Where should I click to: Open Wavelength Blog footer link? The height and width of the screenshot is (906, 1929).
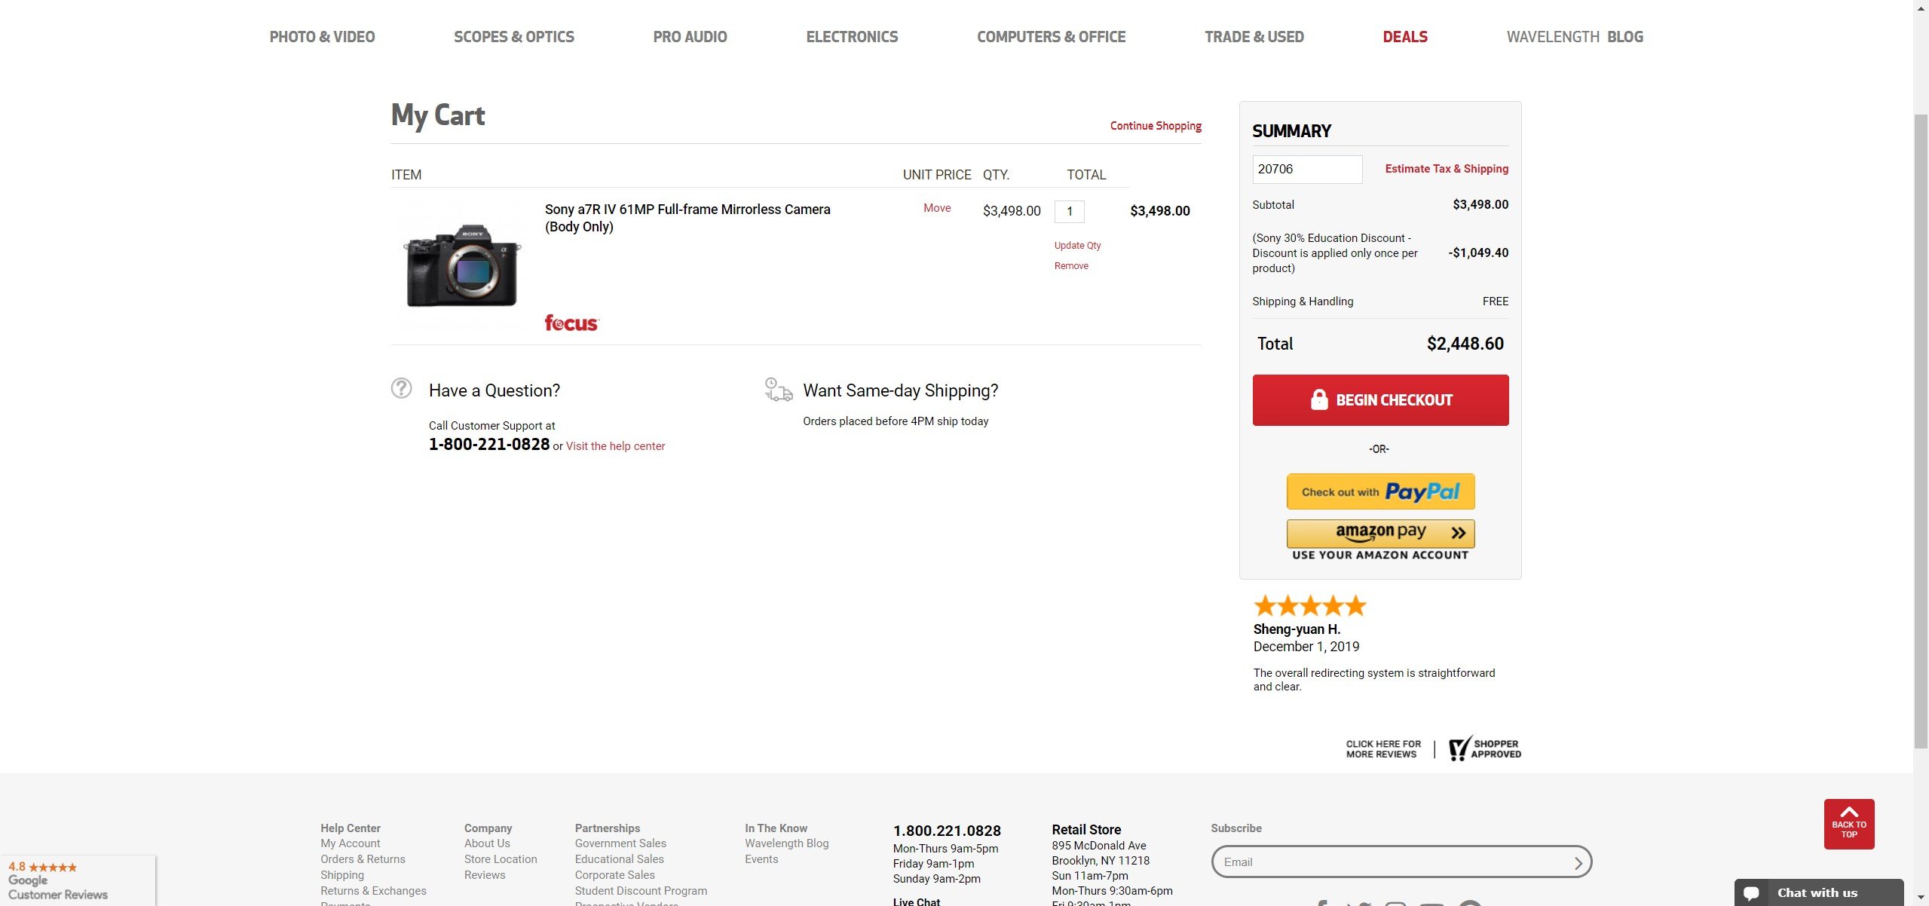[x=786, y=843]
